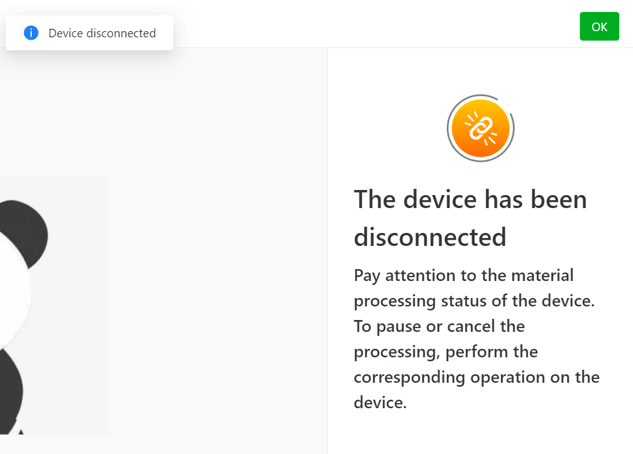
Task: Select the "Device disconnected" toast message text
Action: pos(102,33)
